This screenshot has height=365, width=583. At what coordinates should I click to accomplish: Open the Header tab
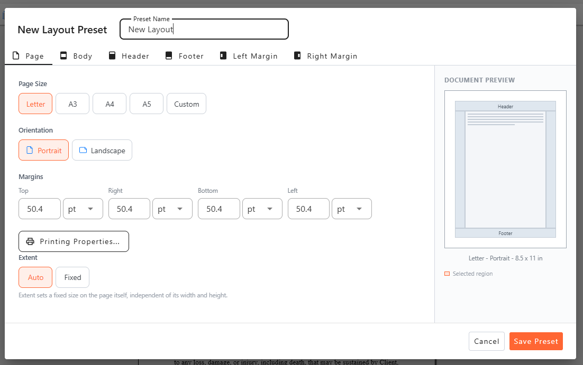click(x=129, y=56)
